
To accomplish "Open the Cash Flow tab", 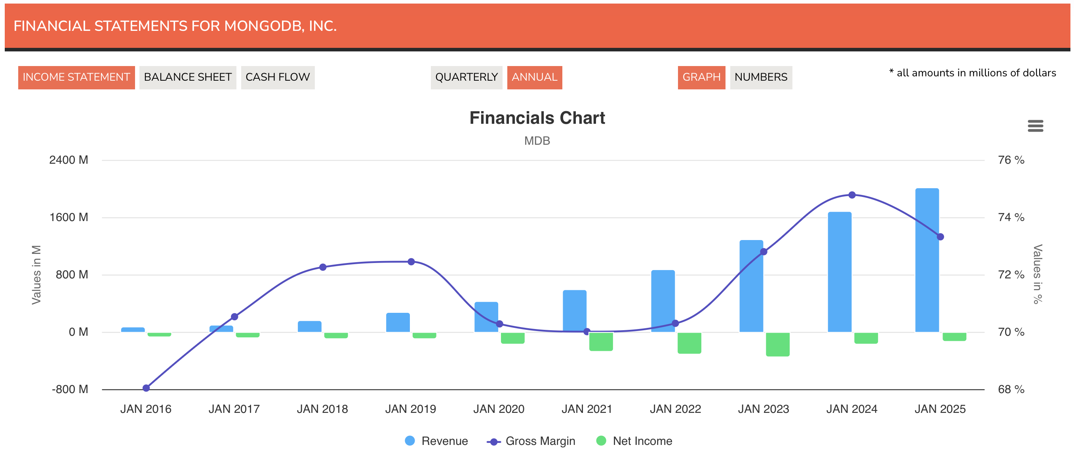I will coord(277,78).
